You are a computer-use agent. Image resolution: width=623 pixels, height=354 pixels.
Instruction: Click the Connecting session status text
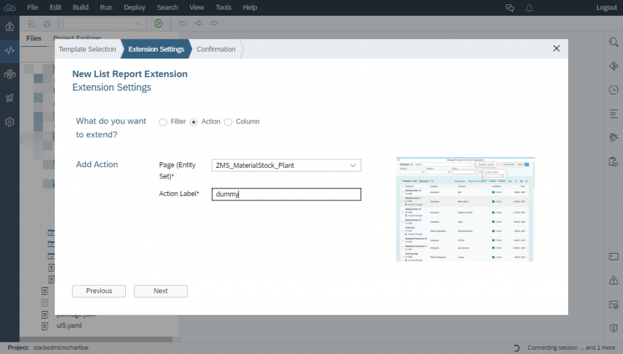571,348
